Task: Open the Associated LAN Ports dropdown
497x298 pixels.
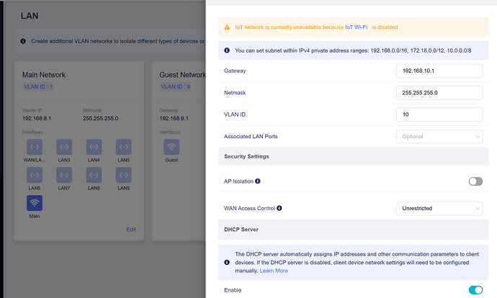Action: pos(439,137)
